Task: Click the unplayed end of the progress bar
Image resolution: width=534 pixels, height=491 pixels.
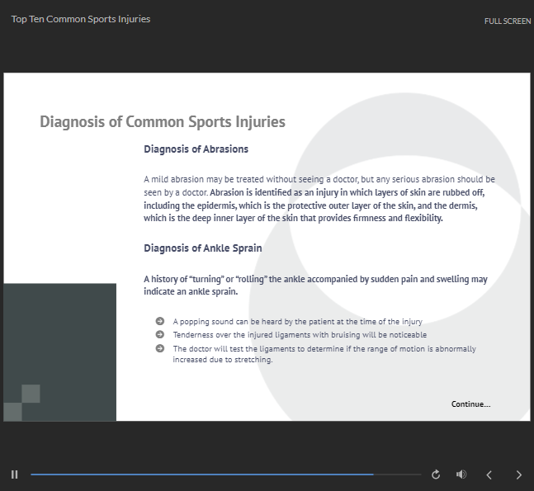Action: click(x=398, y=474)
